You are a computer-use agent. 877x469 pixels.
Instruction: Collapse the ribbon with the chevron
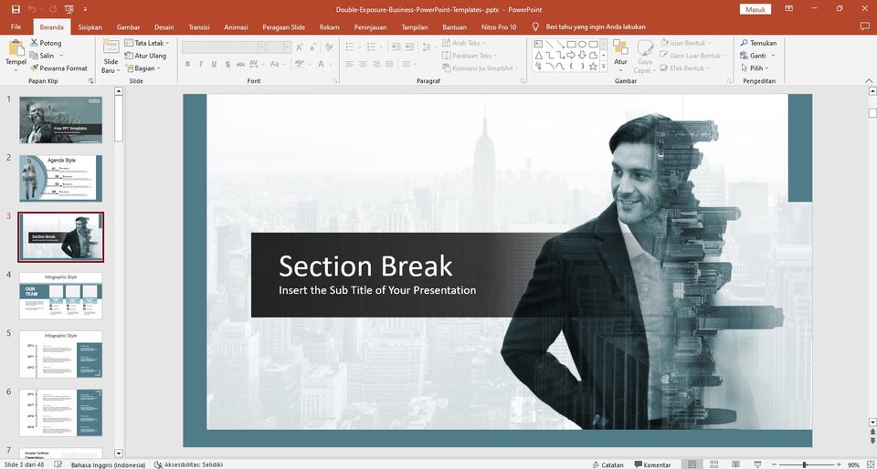(871, 81)
